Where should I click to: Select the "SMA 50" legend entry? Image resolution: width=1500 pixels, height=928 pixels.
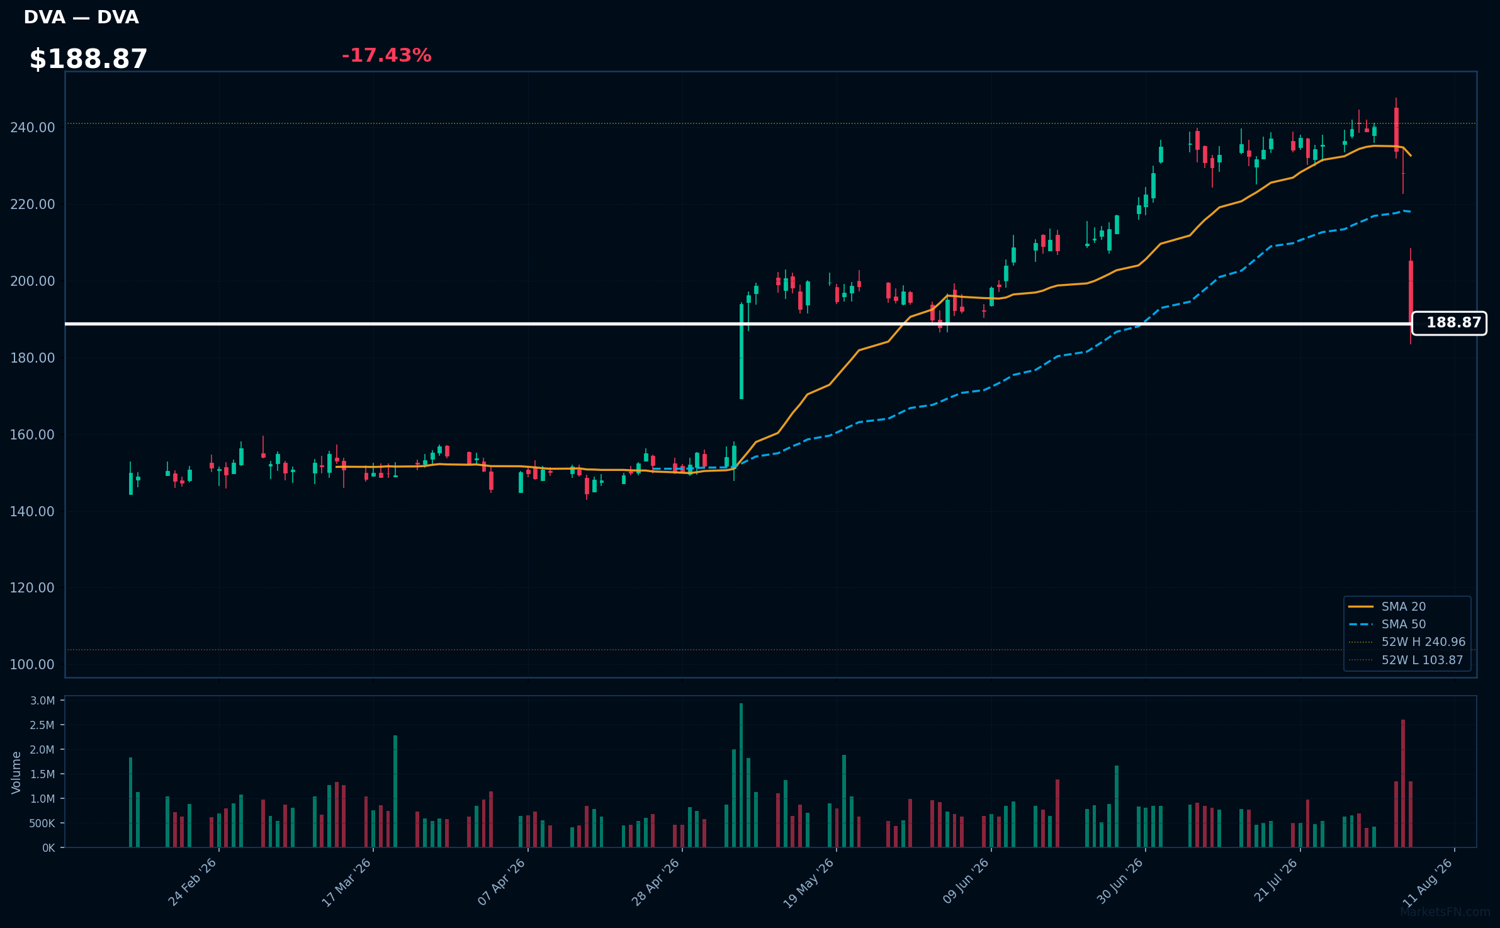(x=1403, y=625)
